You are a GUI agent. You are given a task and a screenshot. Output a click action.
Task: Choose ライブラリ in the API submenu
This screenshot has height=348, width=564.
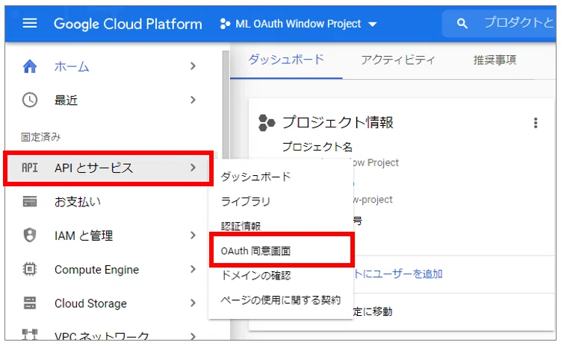pyautogui.click(x=246, y=201)
